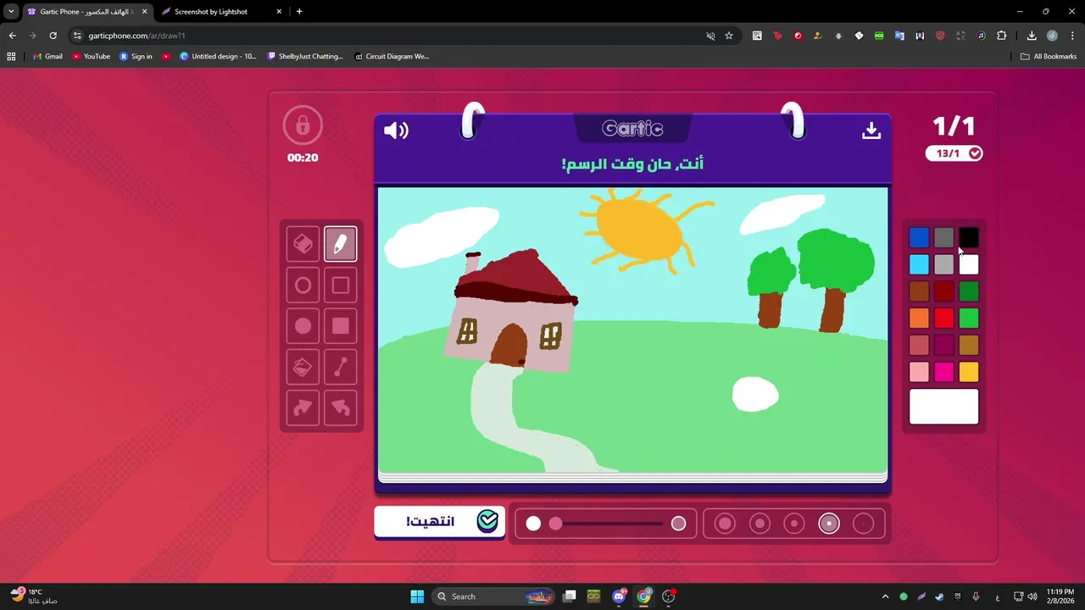The width and height of the screenshot is (1085, 610).
Task: Pick the light blue color swatch
Action: 919,264
